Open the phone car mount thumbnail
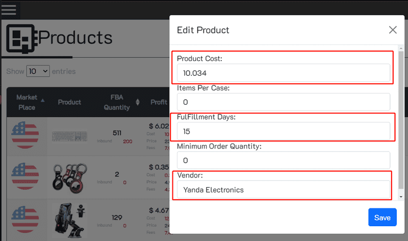This screenshot has height=241, width=408. tap(69, 220)
